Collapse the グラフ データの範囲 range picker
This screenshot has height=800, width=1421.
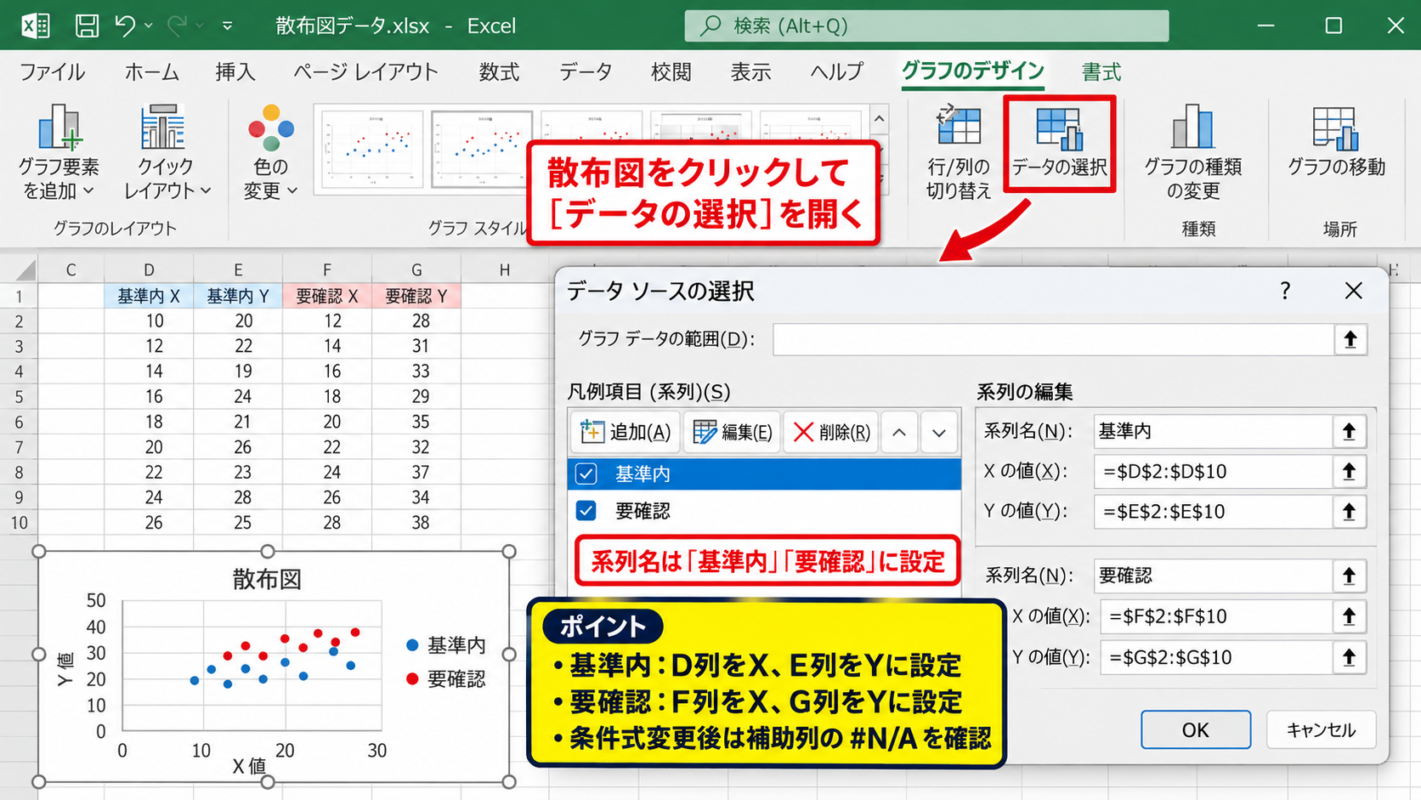click(x=1350, y=339)
